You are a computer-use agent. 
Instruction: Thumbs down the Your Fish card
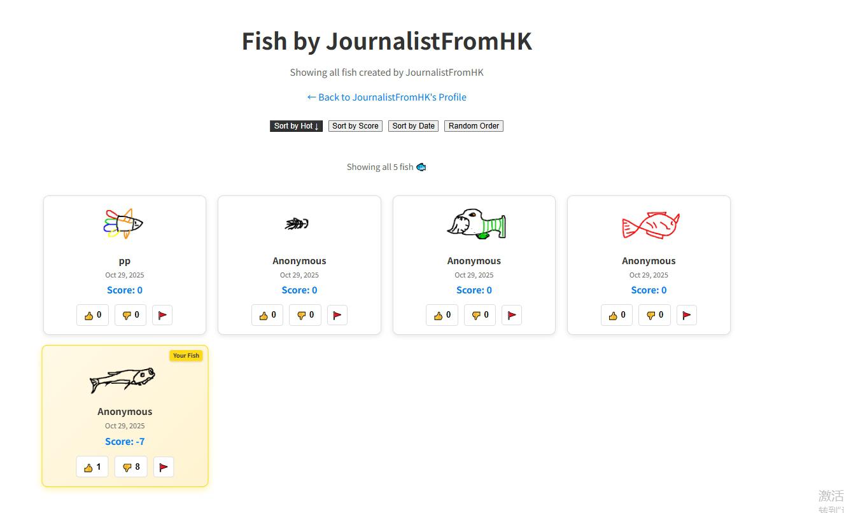(131, 467)
